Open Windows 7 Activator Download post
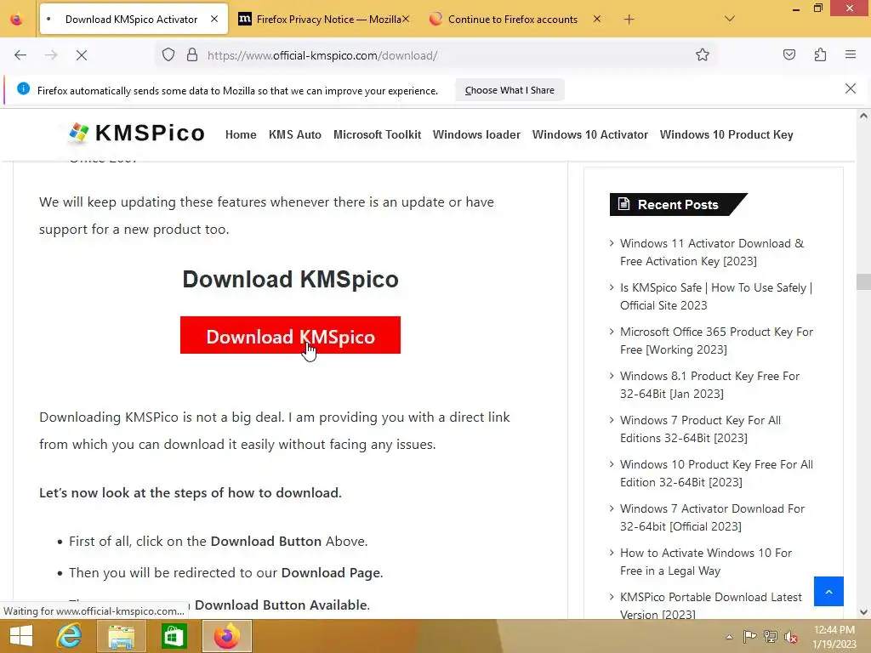871x653 pixels. (x=712, y=518)
